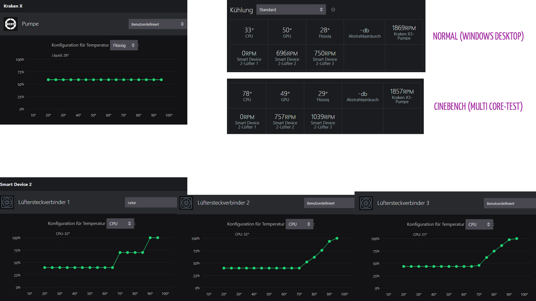Open CPU temperature source dropdown for fan 2
The image size is (536, 301).
point(299,224)
